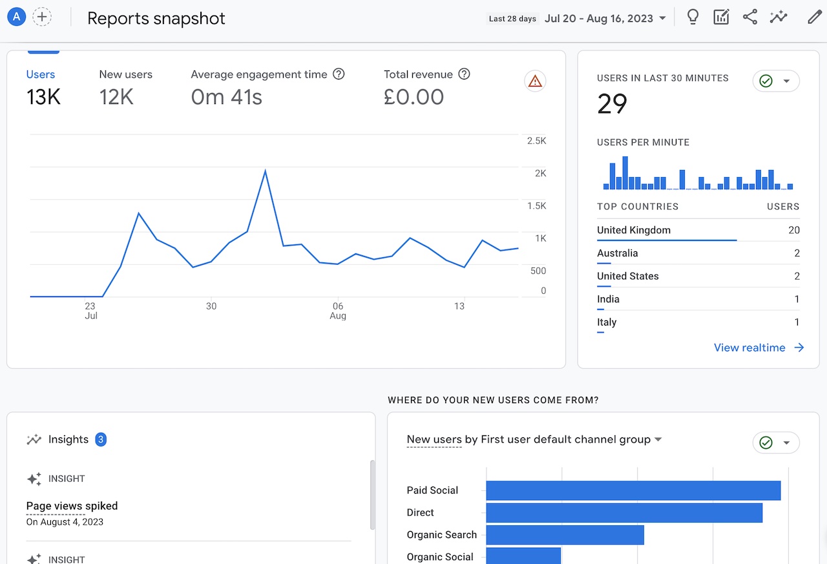Click the Direct bar in chart
Image resolution: width=827 pixels, height=564 pixels.
[x=624, y=513]
